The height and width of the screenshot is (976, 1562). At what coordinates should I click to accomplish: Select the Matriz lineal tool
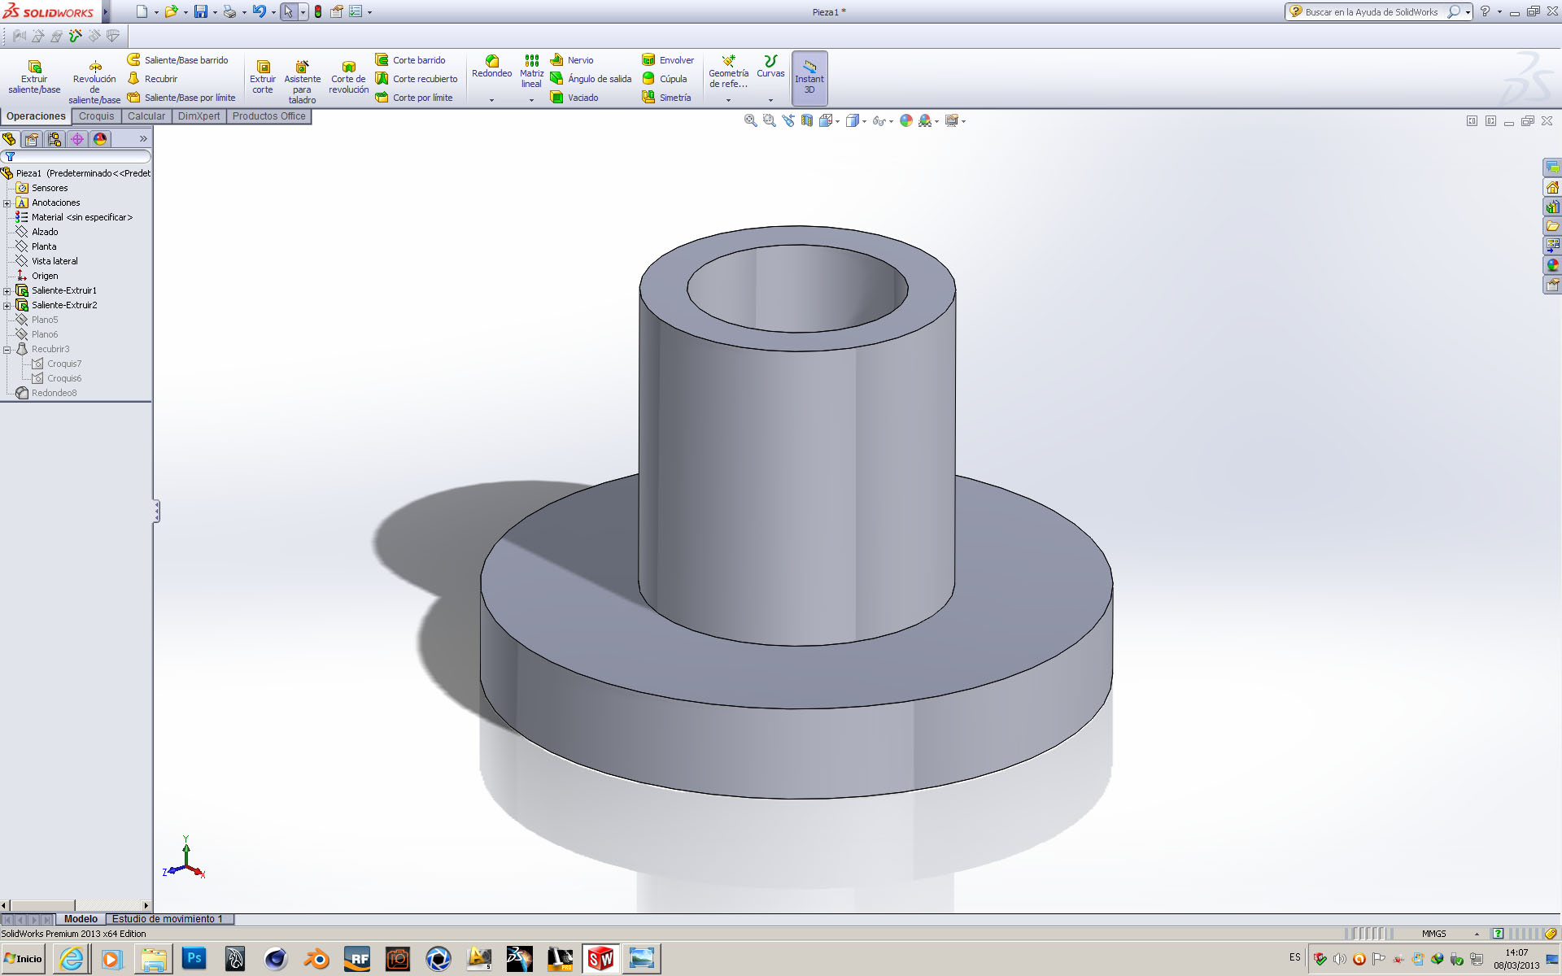[531, 72]
